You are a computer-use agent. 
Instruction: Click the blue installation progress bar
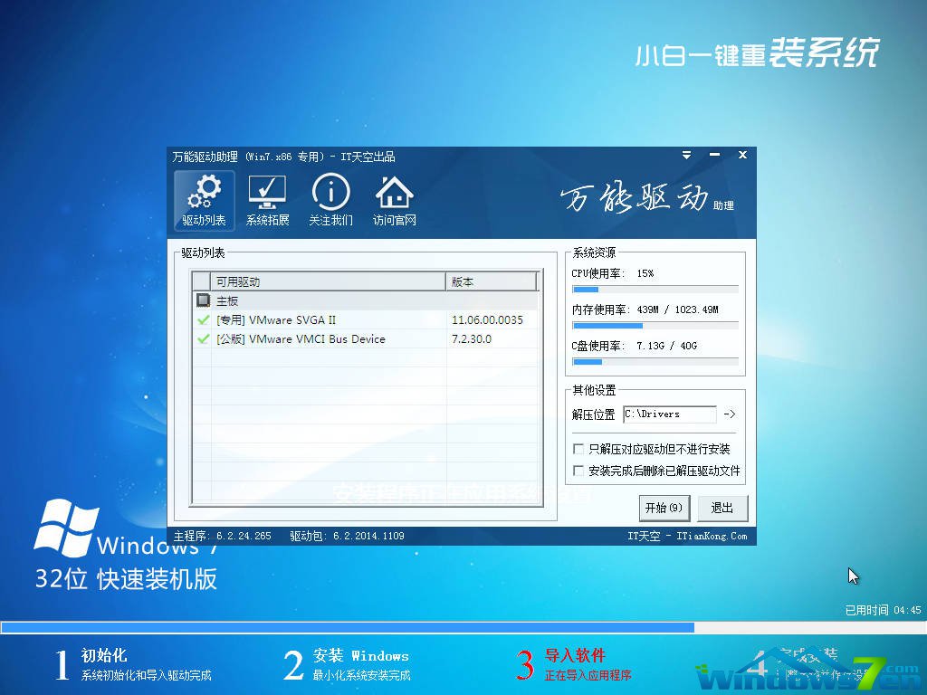[x=362, y=626]
